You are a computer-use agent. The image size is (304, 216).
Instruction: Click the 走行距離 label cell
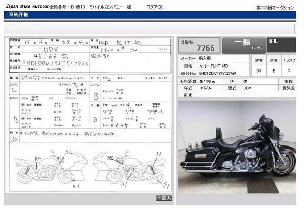click(x=188, y=82)
